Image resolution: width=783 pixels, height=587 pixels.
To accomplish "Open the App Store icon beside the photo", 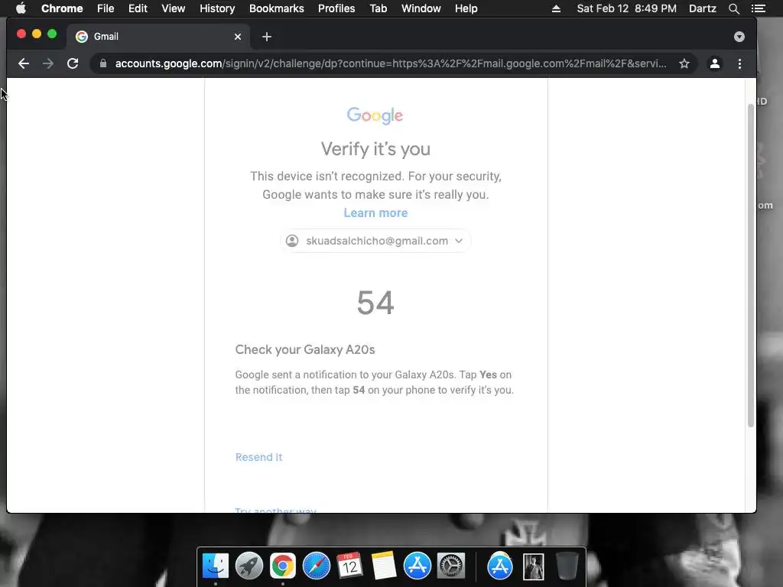I will pos(500,566).
